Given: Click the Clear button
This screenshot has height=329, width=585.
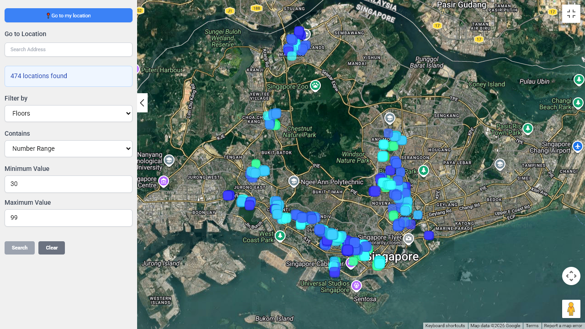Looking at the screenshot, I should 52,248.
